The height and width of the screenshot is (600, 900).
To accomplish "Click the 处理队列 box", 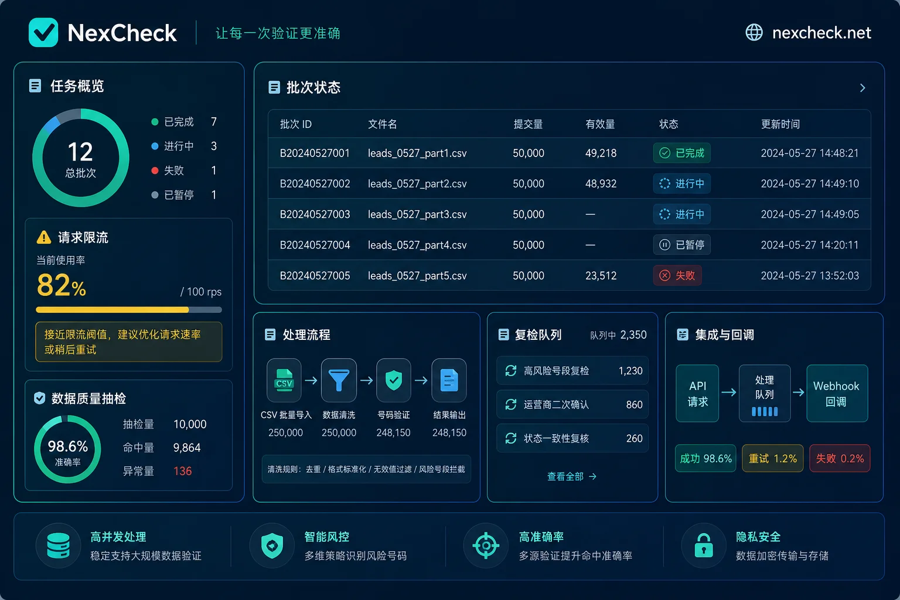I will 765,393.
